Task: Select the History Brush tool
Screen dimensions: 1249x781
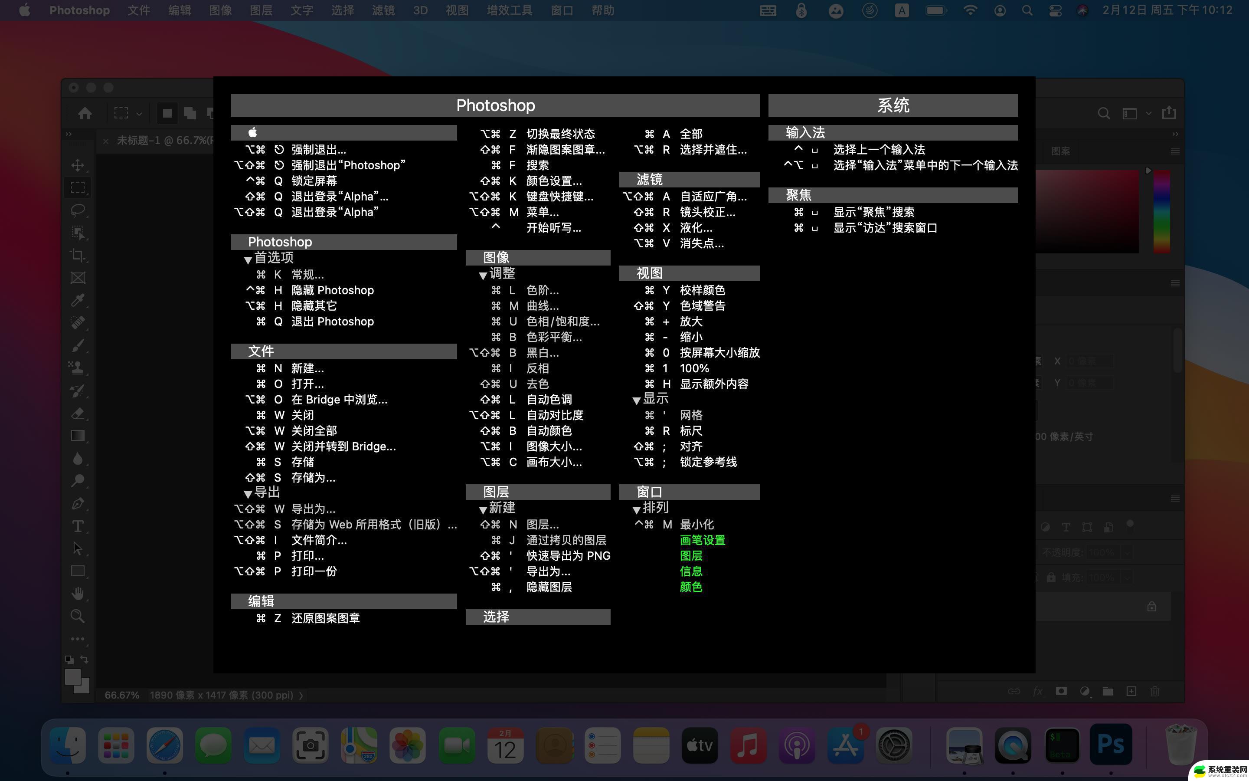Action: [x=78, y=391]
